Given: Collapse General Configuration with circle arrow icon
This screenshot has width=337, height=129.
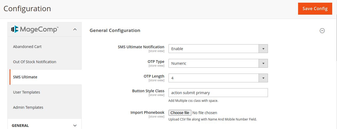Looking at the screenshot, I should tap(322, 31).
